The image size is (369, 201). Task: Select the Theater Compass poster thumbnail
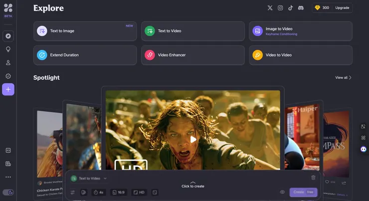[x=336, y=144]
